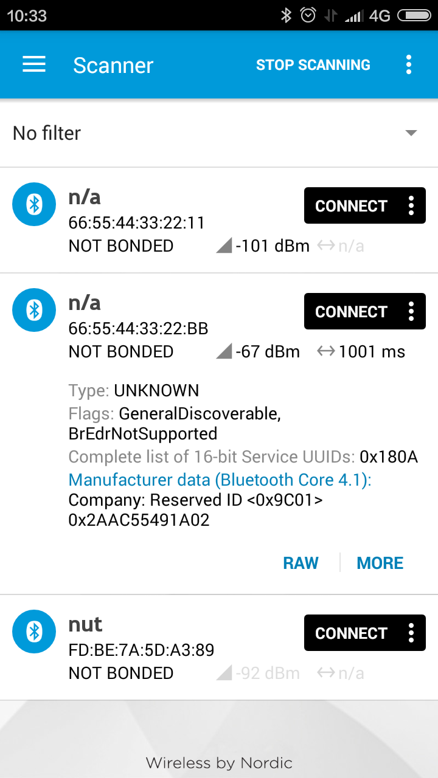Connect to device 66:55:44:33:22:BB
Screen dimensions: 438x778
pos(351,312)
